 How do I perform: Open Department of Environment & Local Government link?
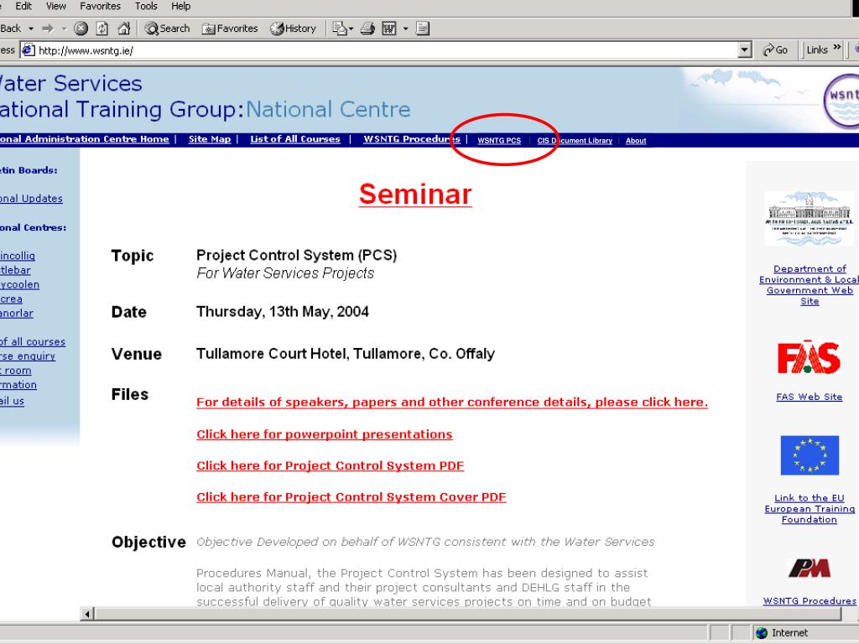(x=810, y=285)
